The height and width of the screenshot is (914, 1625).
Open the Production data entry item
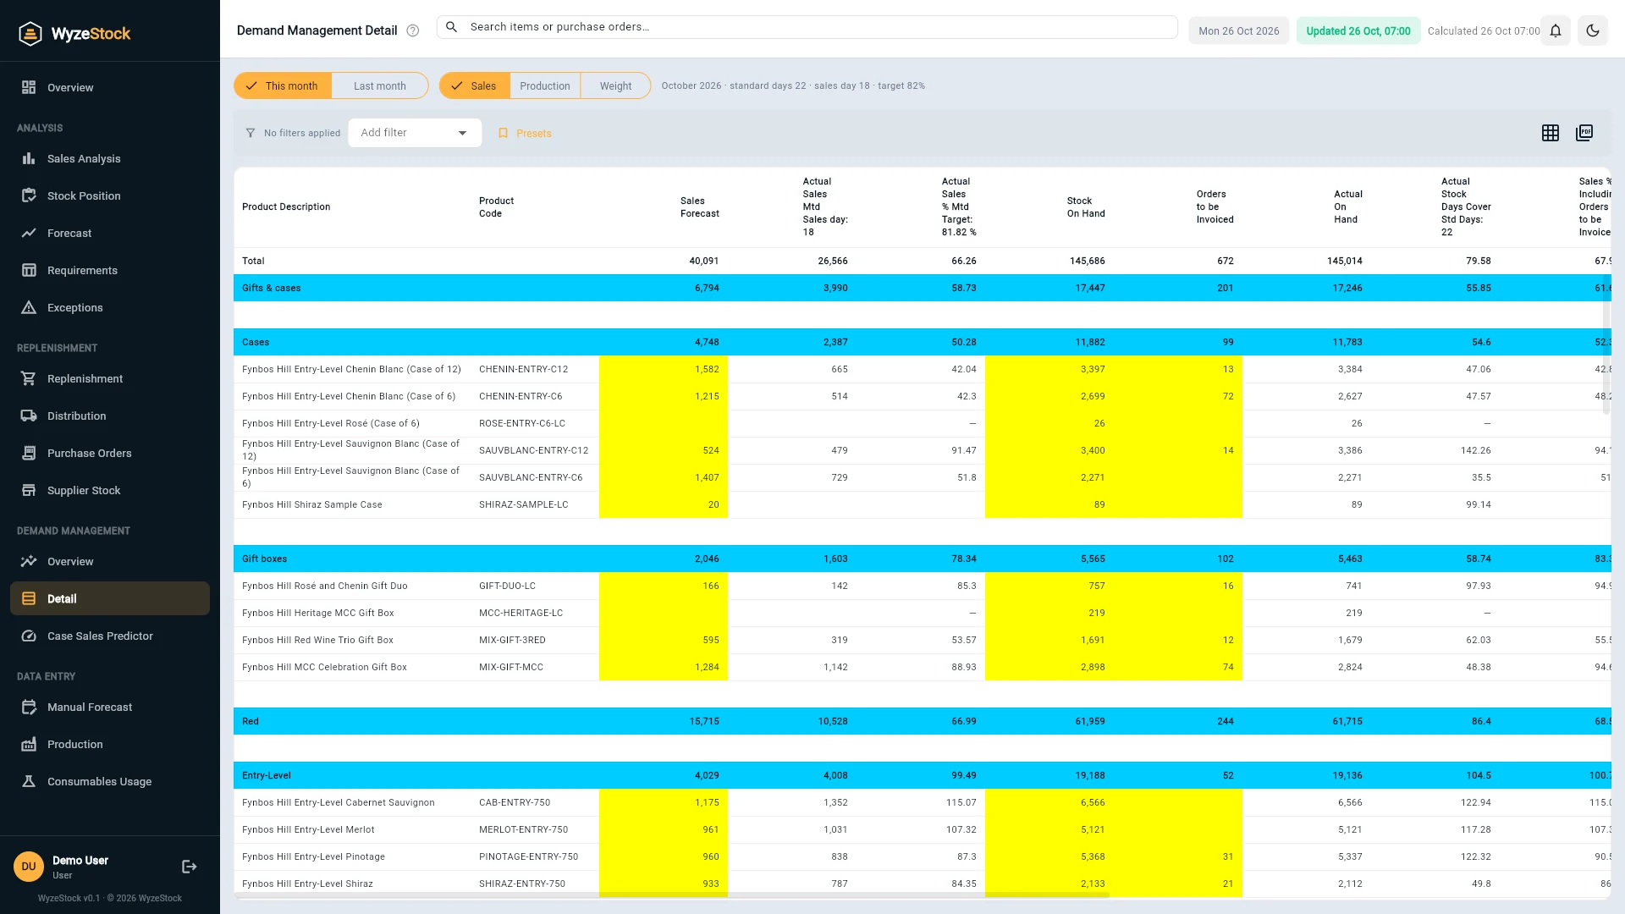pos(110,744)
